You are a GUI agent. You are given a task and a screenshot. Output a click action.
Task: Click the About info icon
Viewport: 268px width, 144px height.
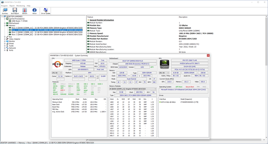tap(35, 11)
